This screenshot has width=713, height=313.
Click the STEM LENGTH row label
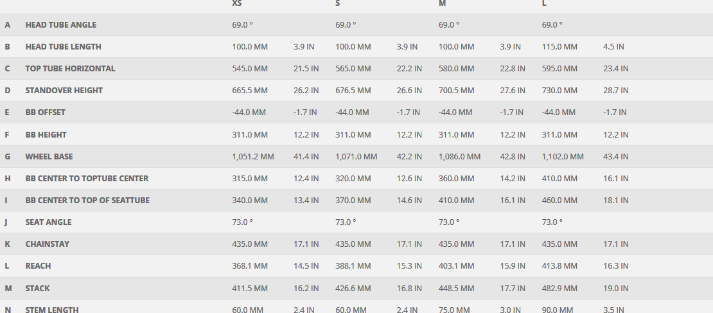point(52,310)
